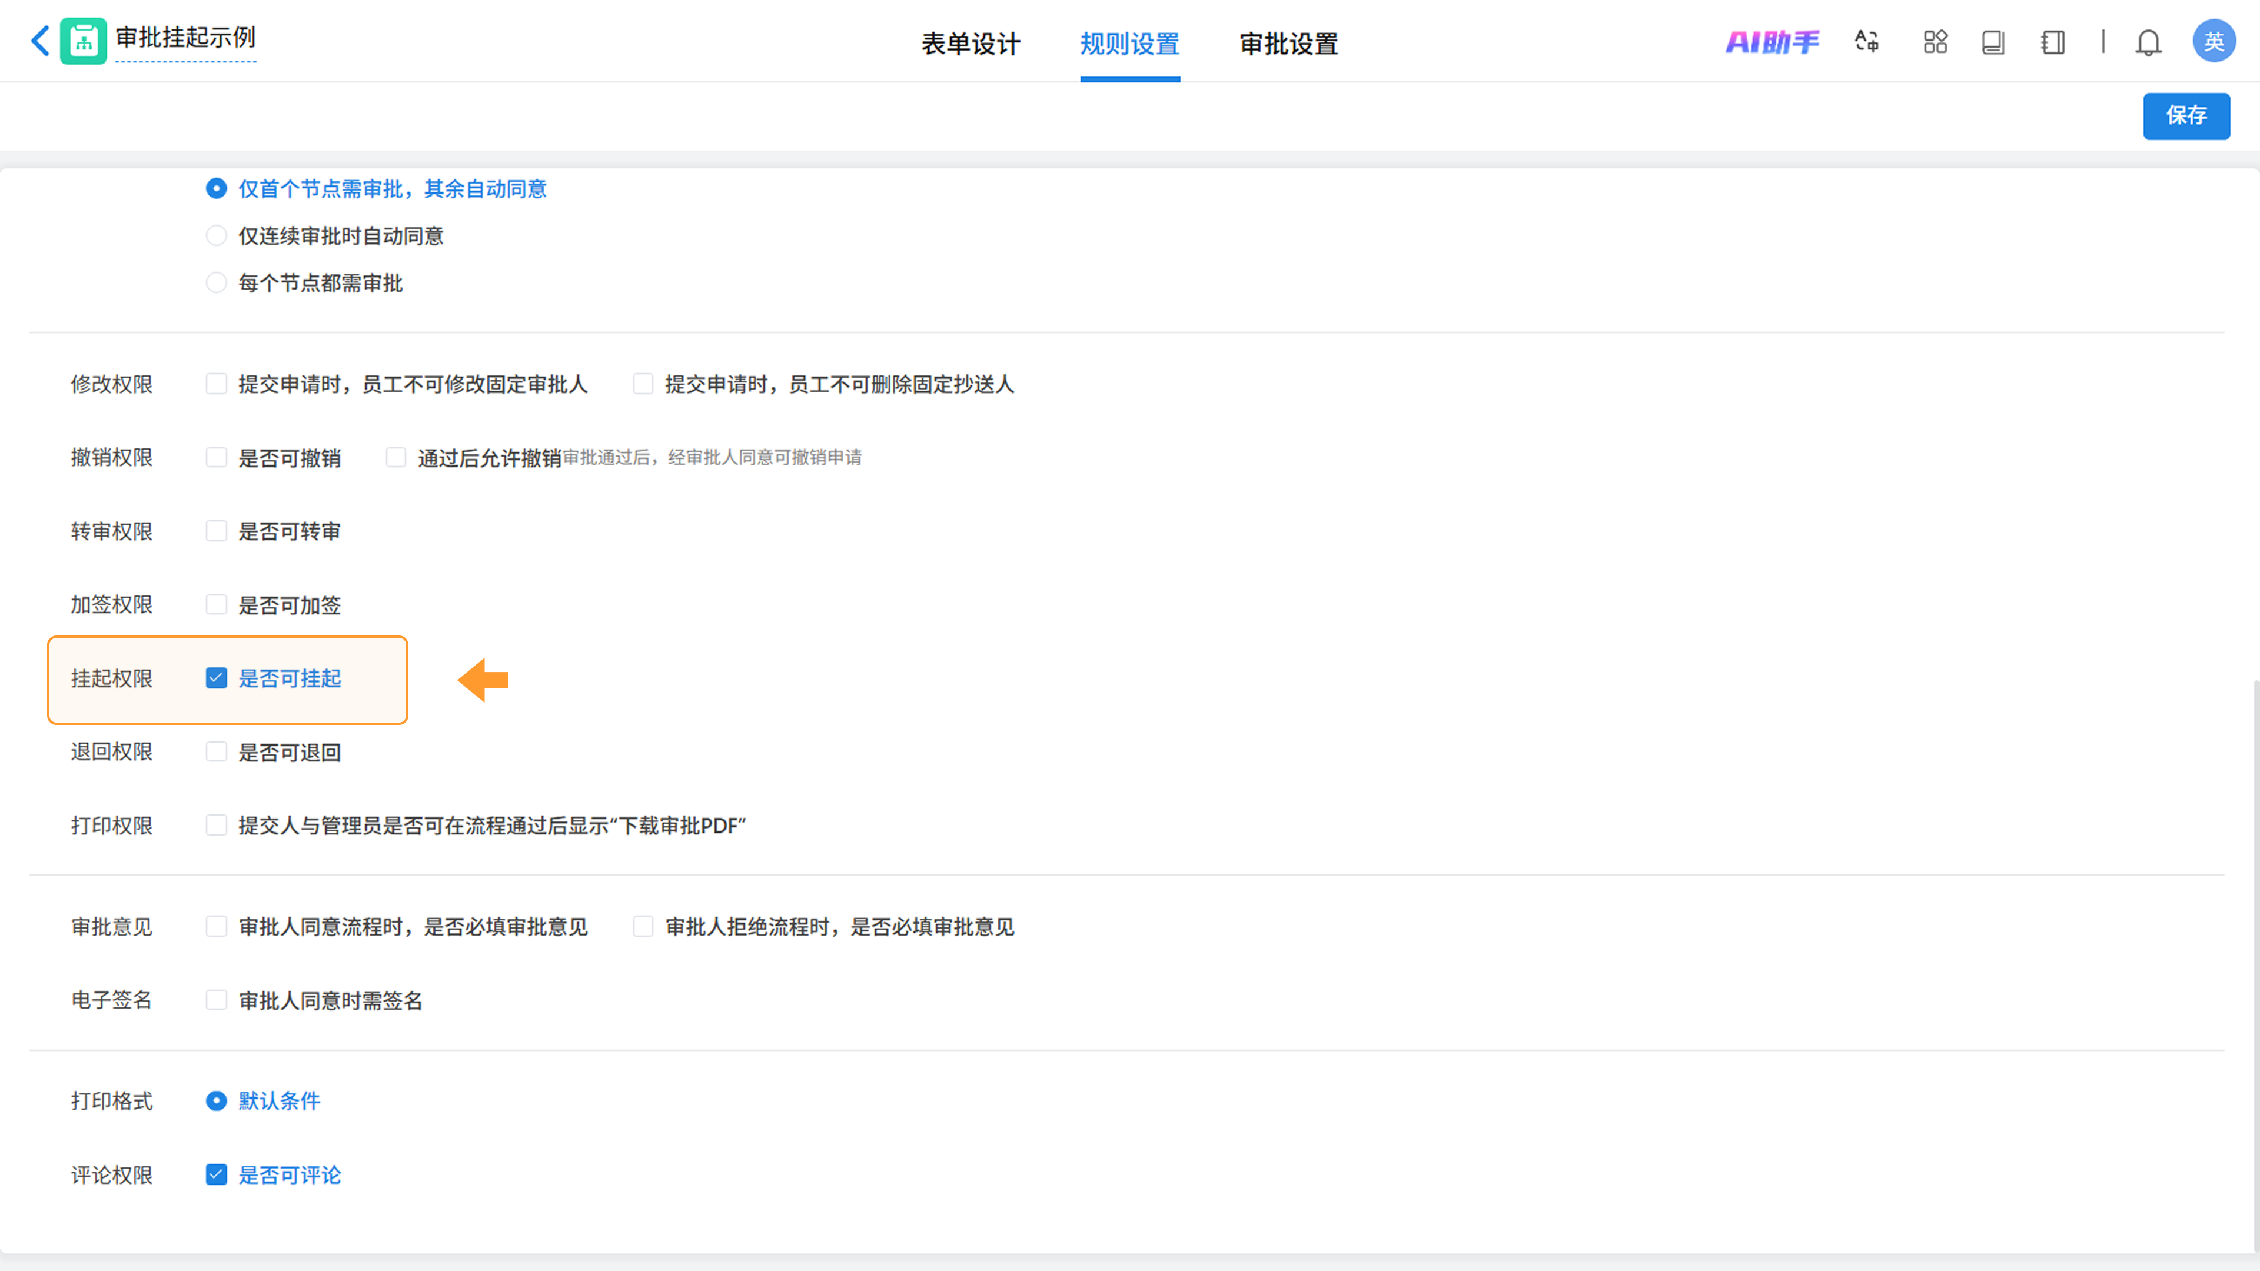Open the notification bell
This screenshot has height=1271, width=2260.
click(2148, 42)
